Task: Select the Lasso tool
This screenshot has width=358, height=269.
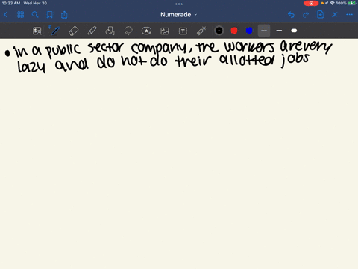Action: [x=128, y=31]
